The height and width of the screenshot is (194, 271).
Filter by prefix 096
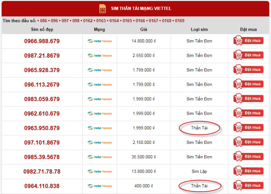click(54, 21)
